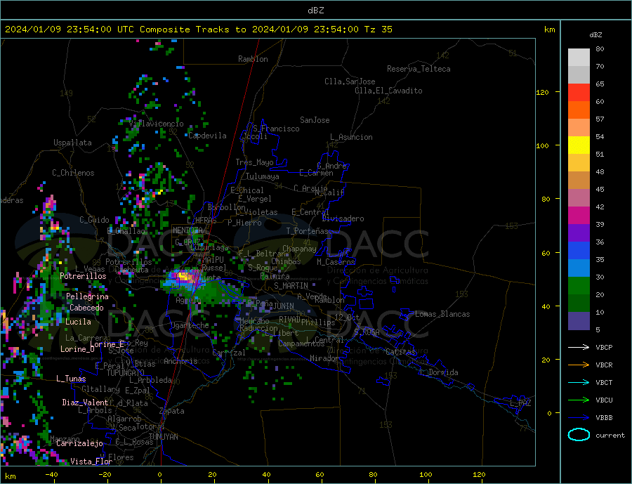This screenshot has width=632, height=484.
Task: Click the TUPUNGATO map label
Action: coord(126,373)
